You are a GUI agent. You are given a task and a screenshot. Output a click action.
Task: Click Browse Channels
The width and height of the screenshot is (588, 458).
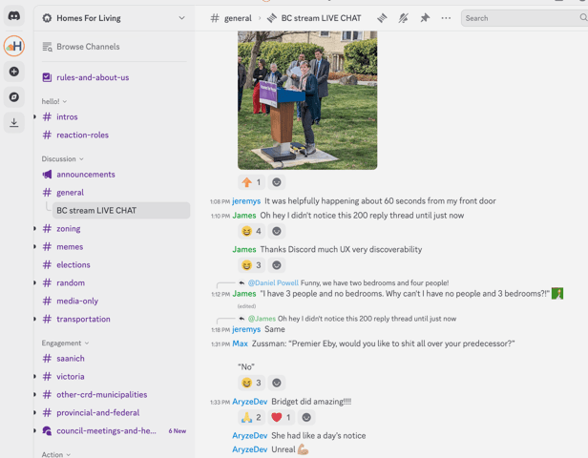(88, 47)
